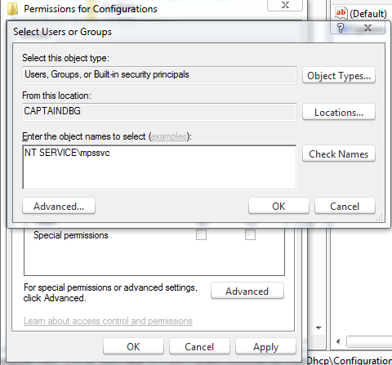Image resolution: width=392 pixels, height=365 pixels.
Task: Open Advanced user search options
Action: click(x=59, y=206)
